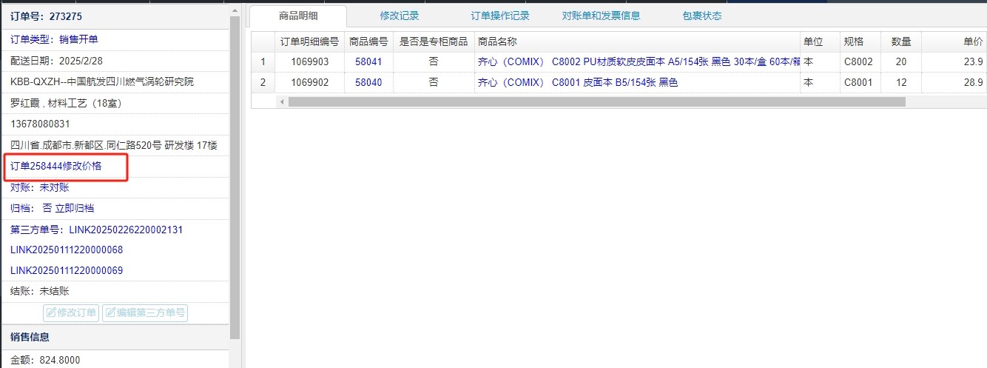Click unit price 23.9

coord(973,61)
